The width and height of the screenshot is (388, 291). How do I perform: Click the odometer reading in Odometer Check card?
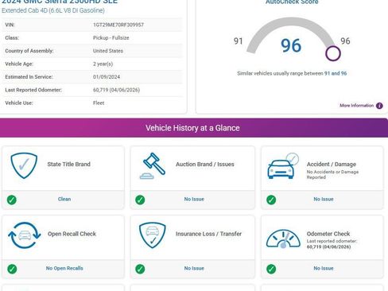[x=328, y=246]
